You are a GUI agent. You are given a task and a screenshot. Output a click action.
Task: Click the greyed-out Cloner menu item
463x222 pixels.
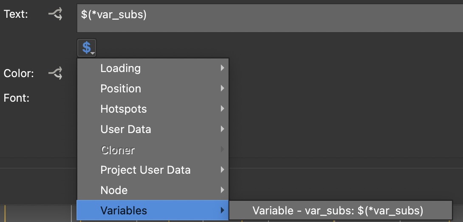117,150
